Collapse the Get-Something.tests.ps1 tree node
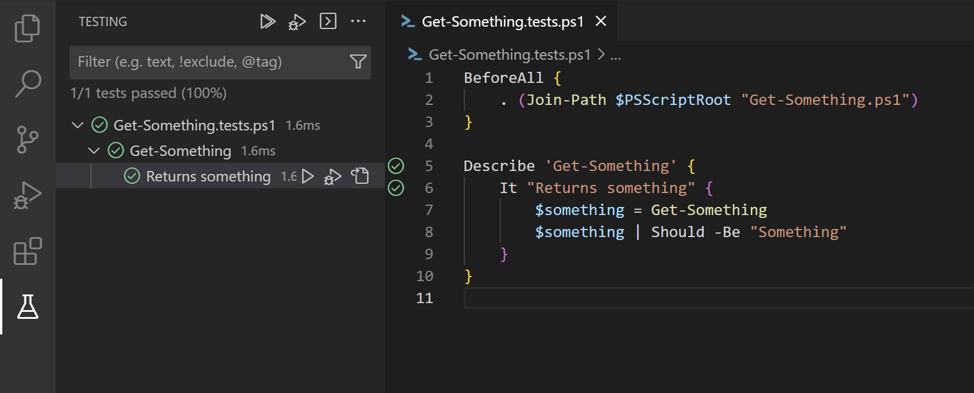The width and height of the screenshot is (974, 393). pyautogui.click(x=78, y=125)
